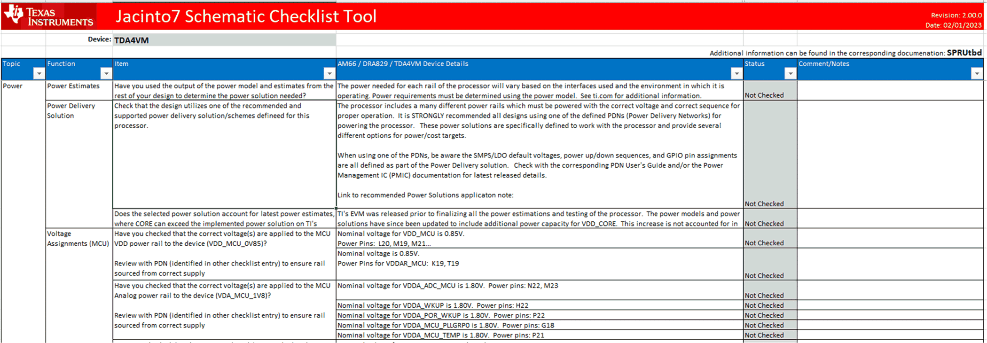
Task: Click the SPRUtbd documentation reference
Action: pos(964,53)
